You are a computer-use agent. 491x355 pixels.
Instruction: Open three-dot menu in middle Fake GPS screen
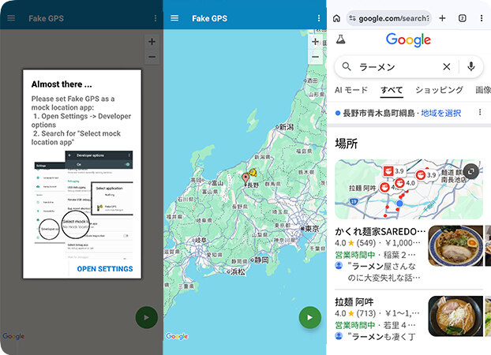tap(319, 18)
